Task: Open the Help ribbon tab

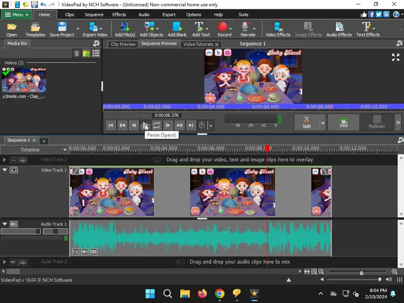Action: click(218, 15)
